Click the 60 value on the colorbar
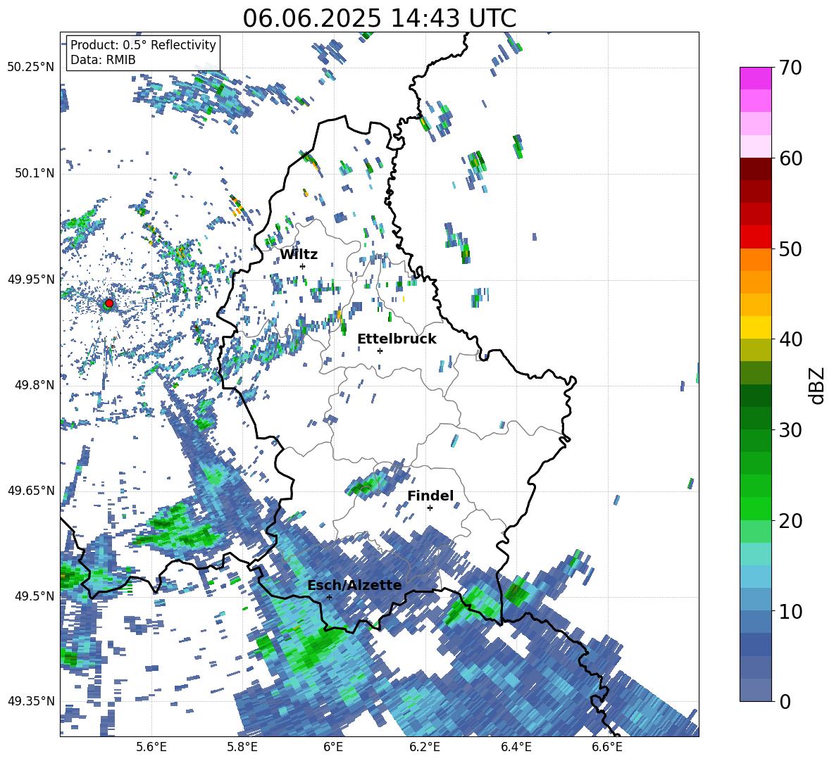Viewport: 834px width, 761px height. pos(790,158)
